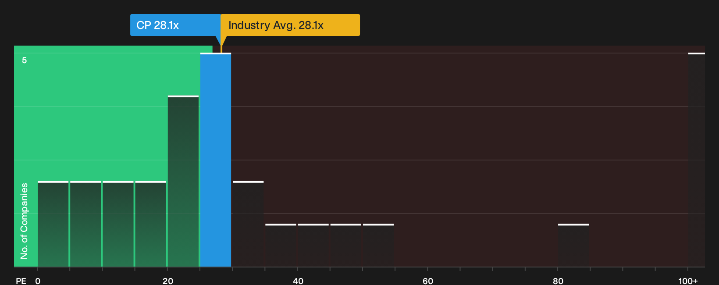Screen dimensions: 719x285
Task: Select the blue highlighted bar at PE 25-30
Action: (216, 160)
